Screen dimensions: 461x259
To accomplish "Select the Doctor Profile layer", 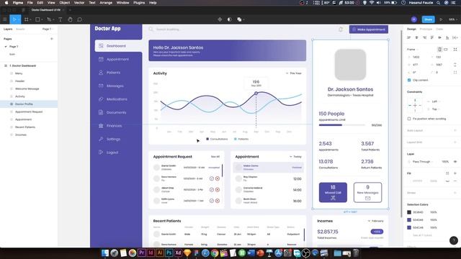I will pyautogui.click(x=29, y=104).
